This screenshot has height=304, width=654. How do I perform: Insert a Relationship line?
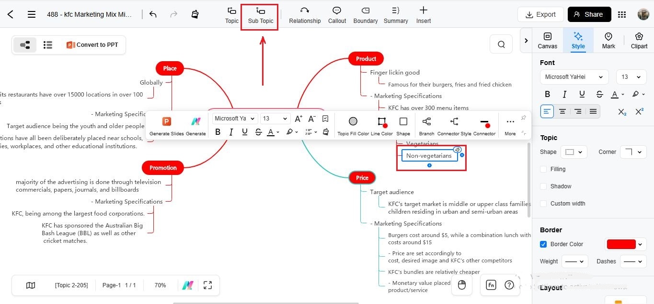pos(305,15)
